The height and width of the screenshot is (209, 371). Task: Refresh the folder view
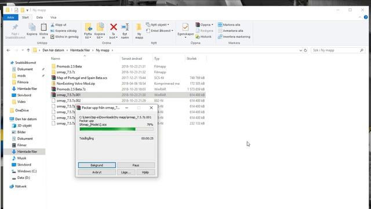305,51
